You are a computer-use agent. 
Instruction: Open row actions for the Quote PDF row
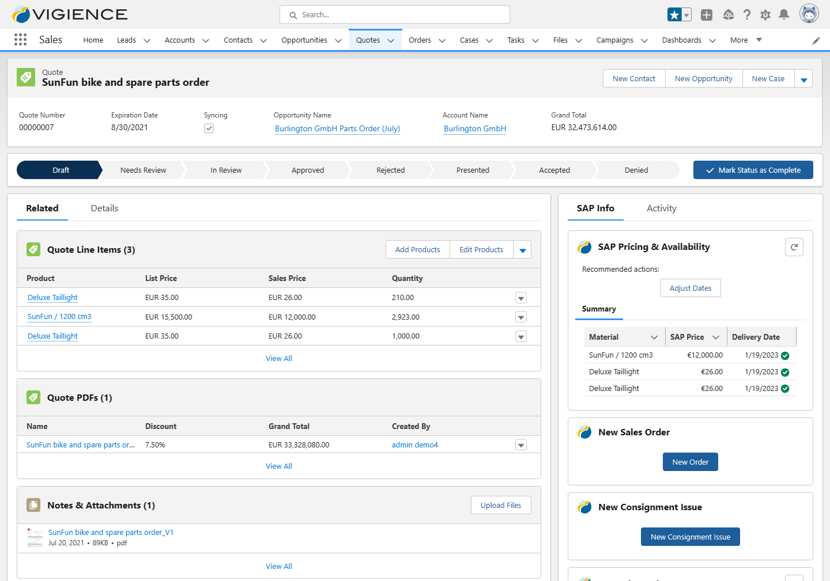tap(521, 445)
